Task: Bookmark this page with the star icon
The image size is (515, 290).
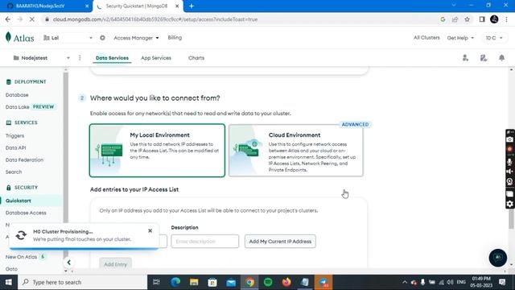Action: 467,19
